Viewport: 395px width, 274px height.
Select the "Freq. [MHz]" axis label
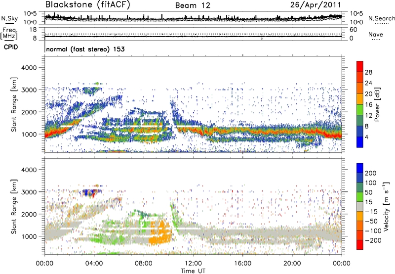[9, 34]
